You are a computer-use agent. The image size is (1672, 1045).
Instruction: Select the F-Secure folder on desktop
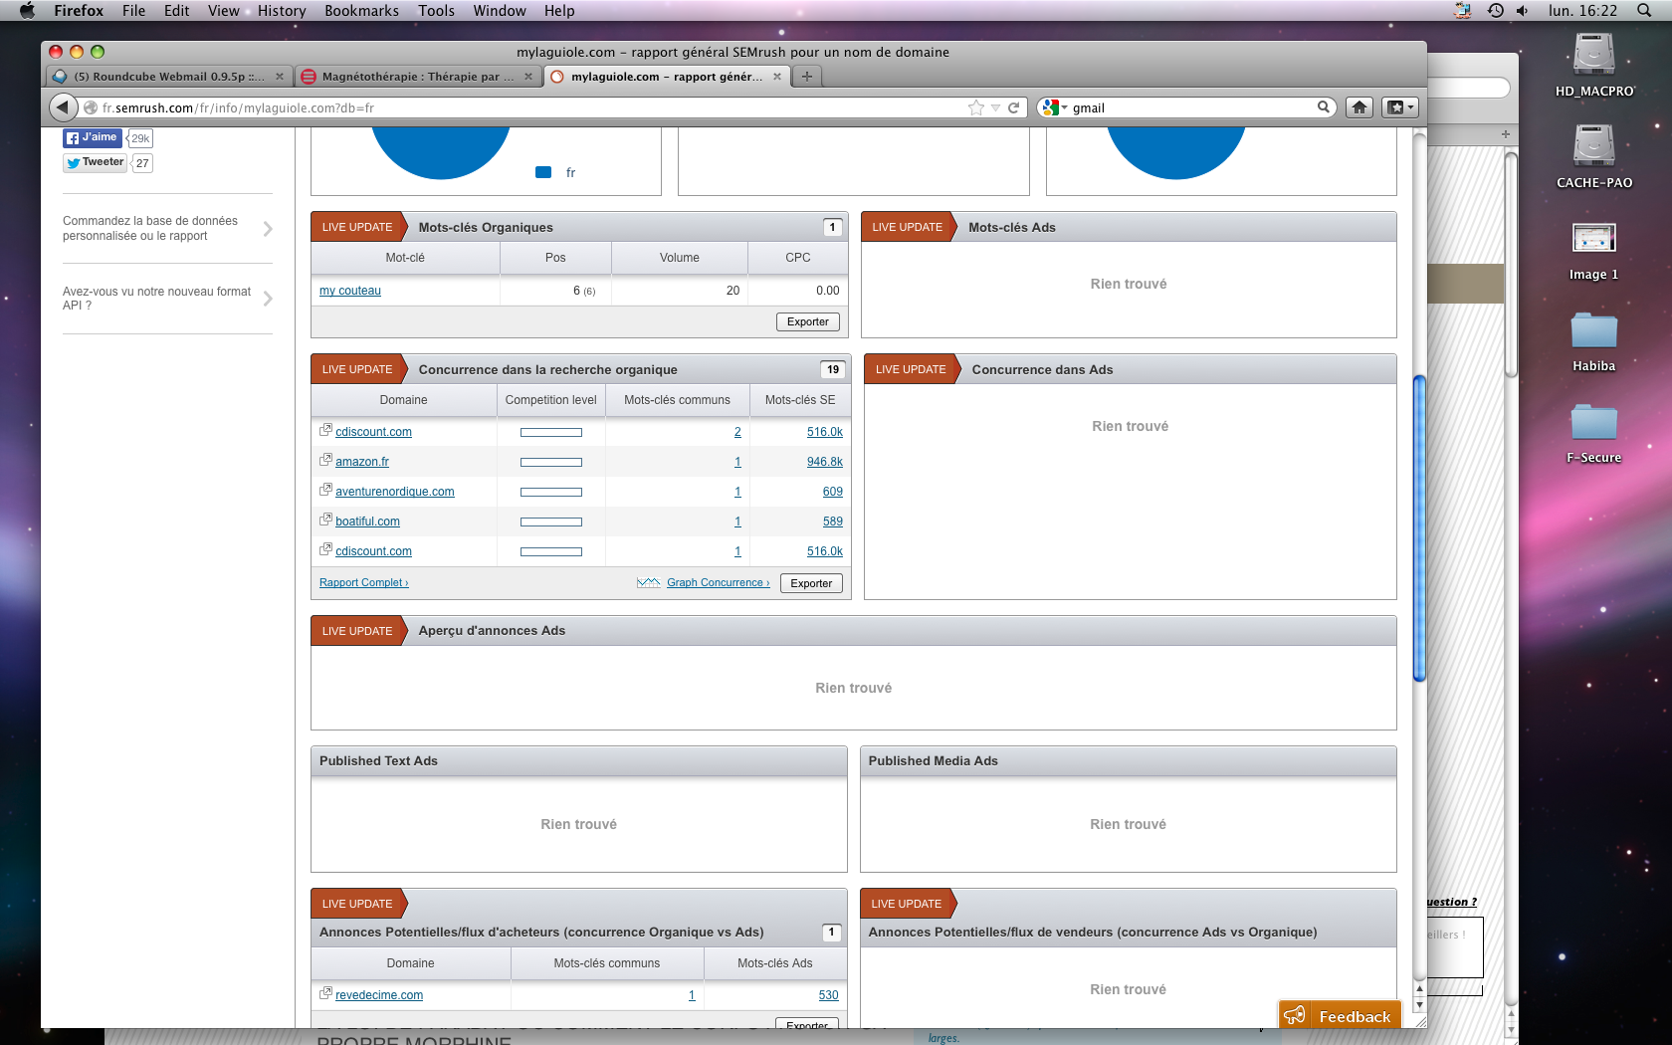coord(1594,432)
